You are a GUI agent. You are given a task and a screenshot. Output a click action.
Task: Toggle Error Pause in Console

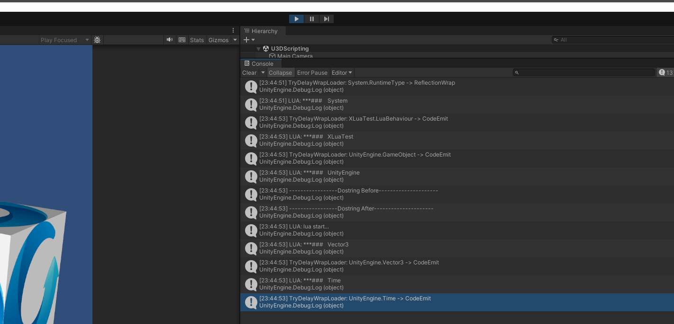click(312, 72)
